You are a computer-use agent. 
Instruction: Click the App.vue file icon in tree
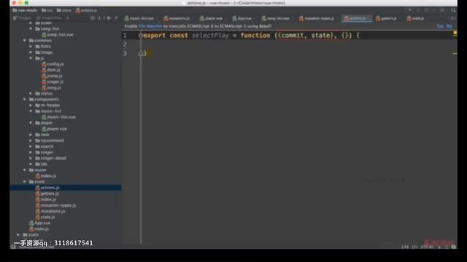click(x=31, y=223)
